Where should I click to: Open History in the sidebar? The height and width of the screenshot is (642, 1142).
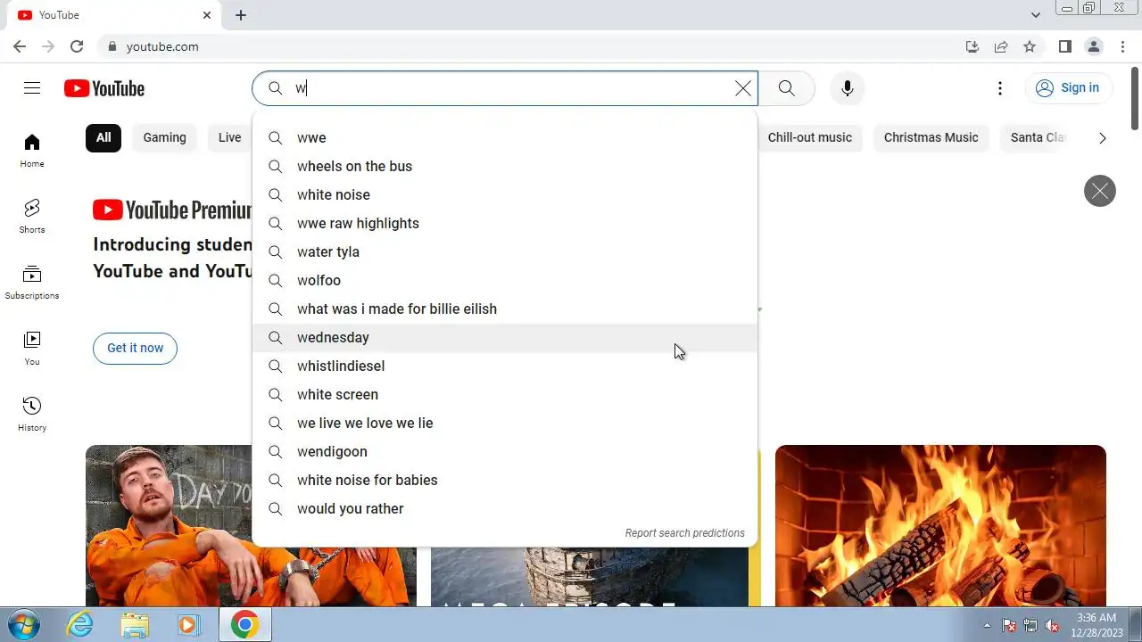click(x=32, y=414)
